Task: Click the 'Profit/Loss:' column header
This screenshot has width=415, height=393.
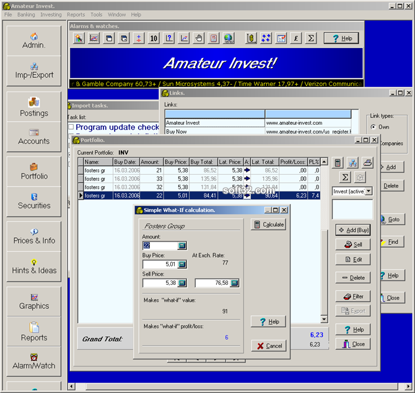Action: pyautogui.click(x=293, y=162)
